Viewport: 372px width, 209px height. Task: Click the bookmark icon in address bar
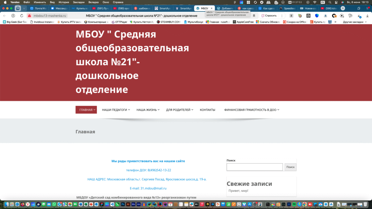click(254, 16)
